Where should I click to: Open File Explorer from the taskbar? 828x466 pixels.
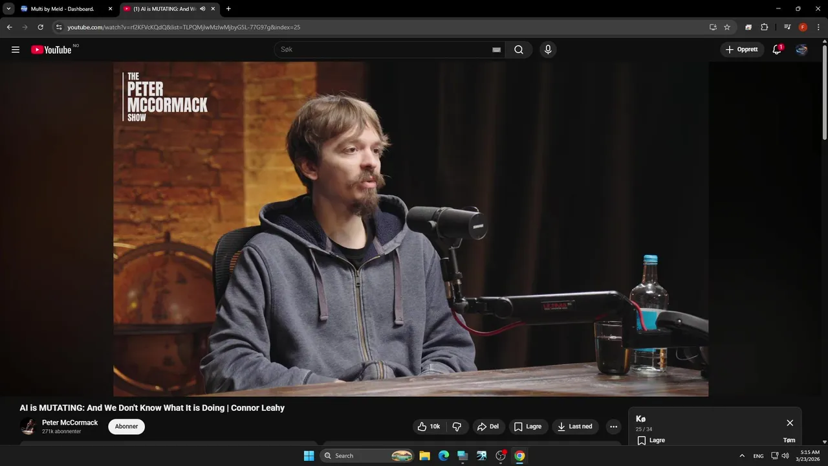click(x=424, y=456)
